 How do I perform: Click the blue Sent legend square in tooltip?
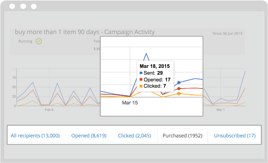[141, 73]
